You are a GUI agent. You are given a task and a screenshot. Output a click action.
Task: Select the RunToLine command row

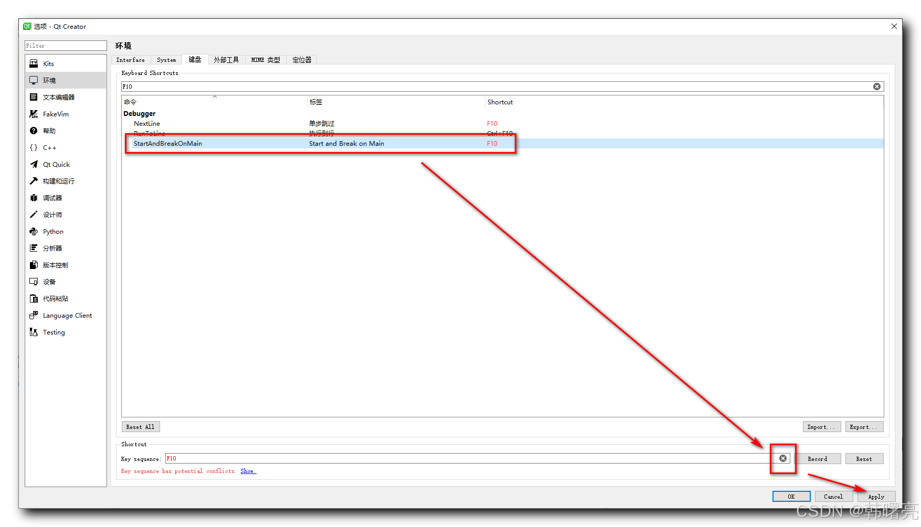point(503,133)
